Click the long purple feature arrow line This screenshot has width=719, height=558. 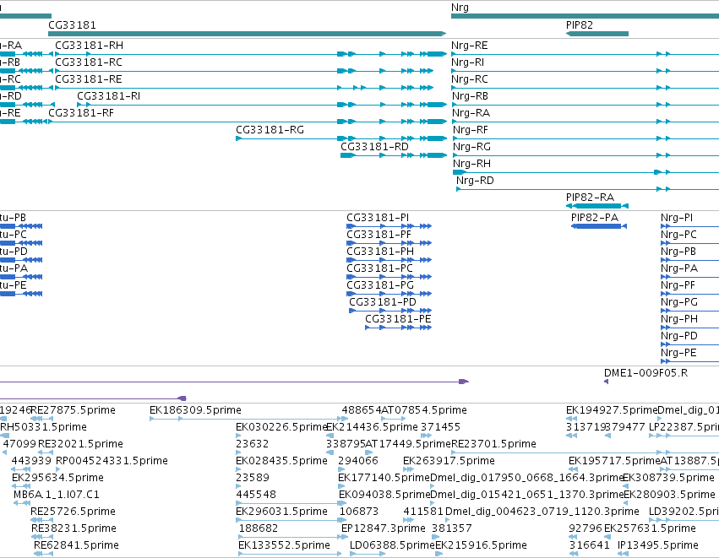[x=234, y=382]
